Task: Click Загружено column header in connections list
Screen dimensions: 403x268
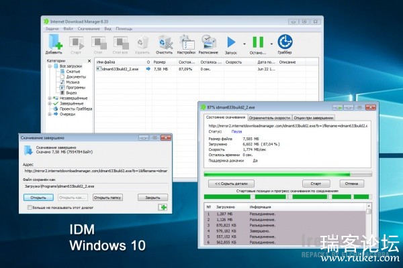Action: point(226,207)
